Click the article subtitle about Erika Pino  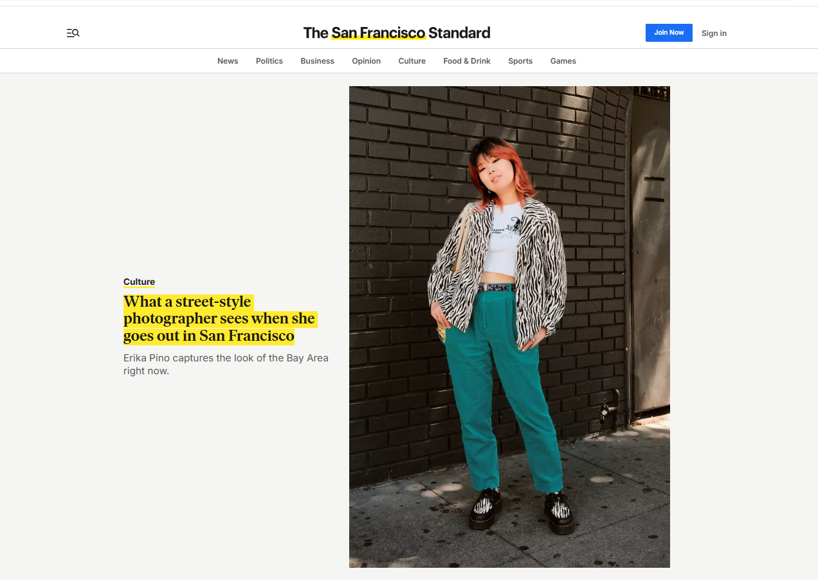(x=226, y=364)
